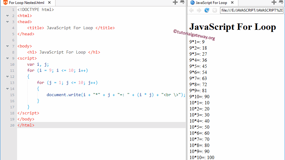285x160 pixels.
Task: Click document.write in line 15
Action: [64, 95]
